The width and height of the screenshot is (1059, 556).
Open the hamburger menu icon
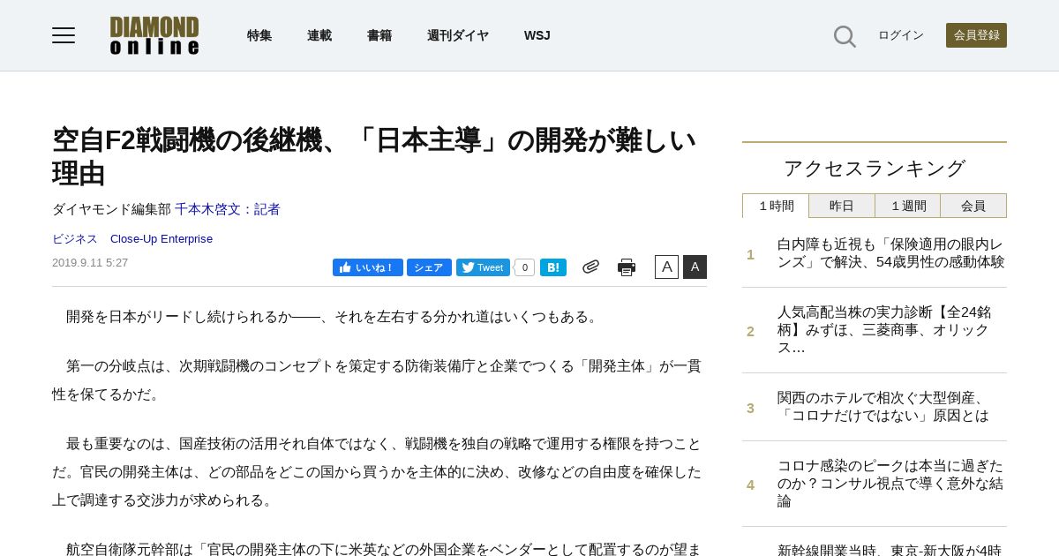[x=64, y=35]
